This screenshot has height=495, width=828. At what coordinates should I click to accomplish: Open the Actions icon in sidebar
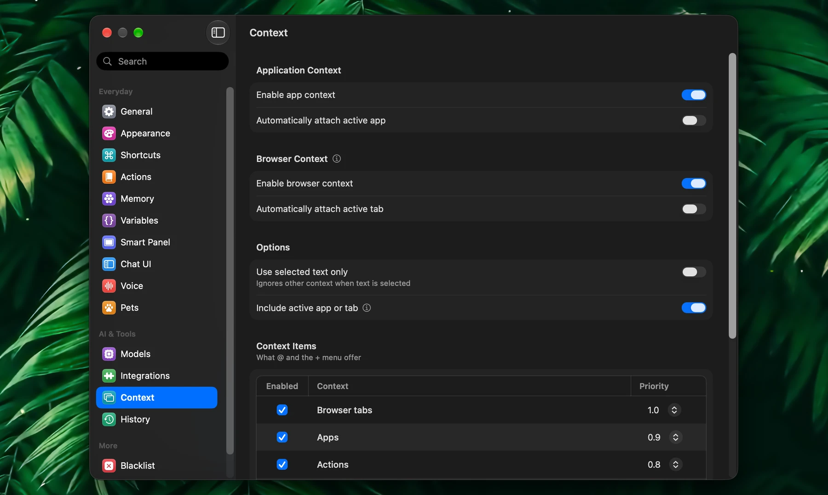pyautogui.click(x=109, y=177)
